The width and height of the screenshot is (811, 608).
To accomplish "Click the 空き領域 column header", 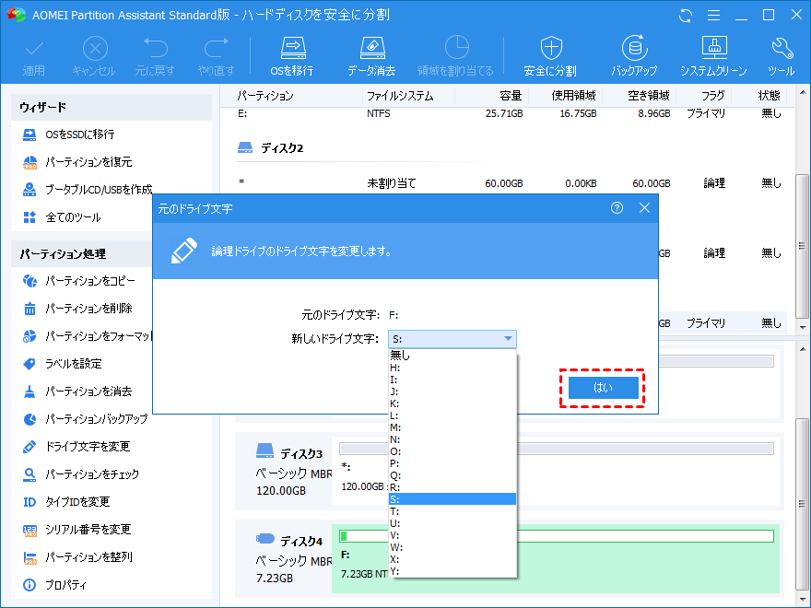I will click(x=649, y=96).
